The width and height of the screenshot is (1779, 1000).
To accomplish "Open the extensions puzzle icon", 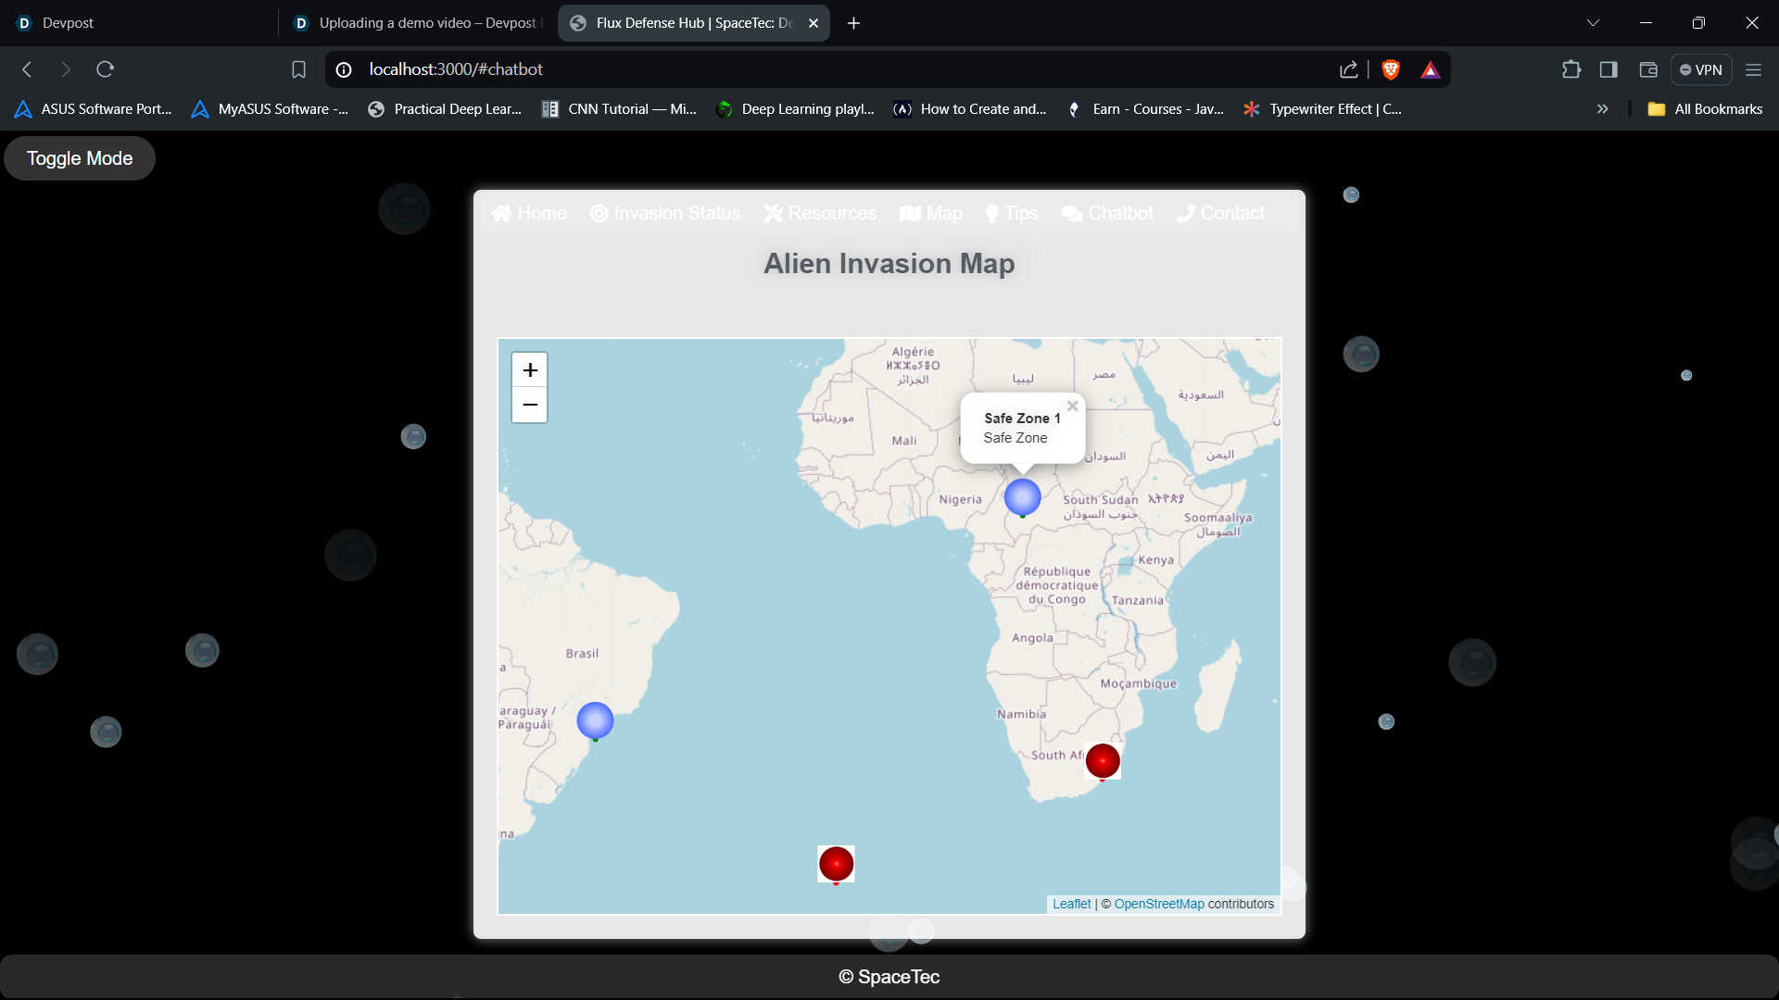I will click(x=1571, y=69).
